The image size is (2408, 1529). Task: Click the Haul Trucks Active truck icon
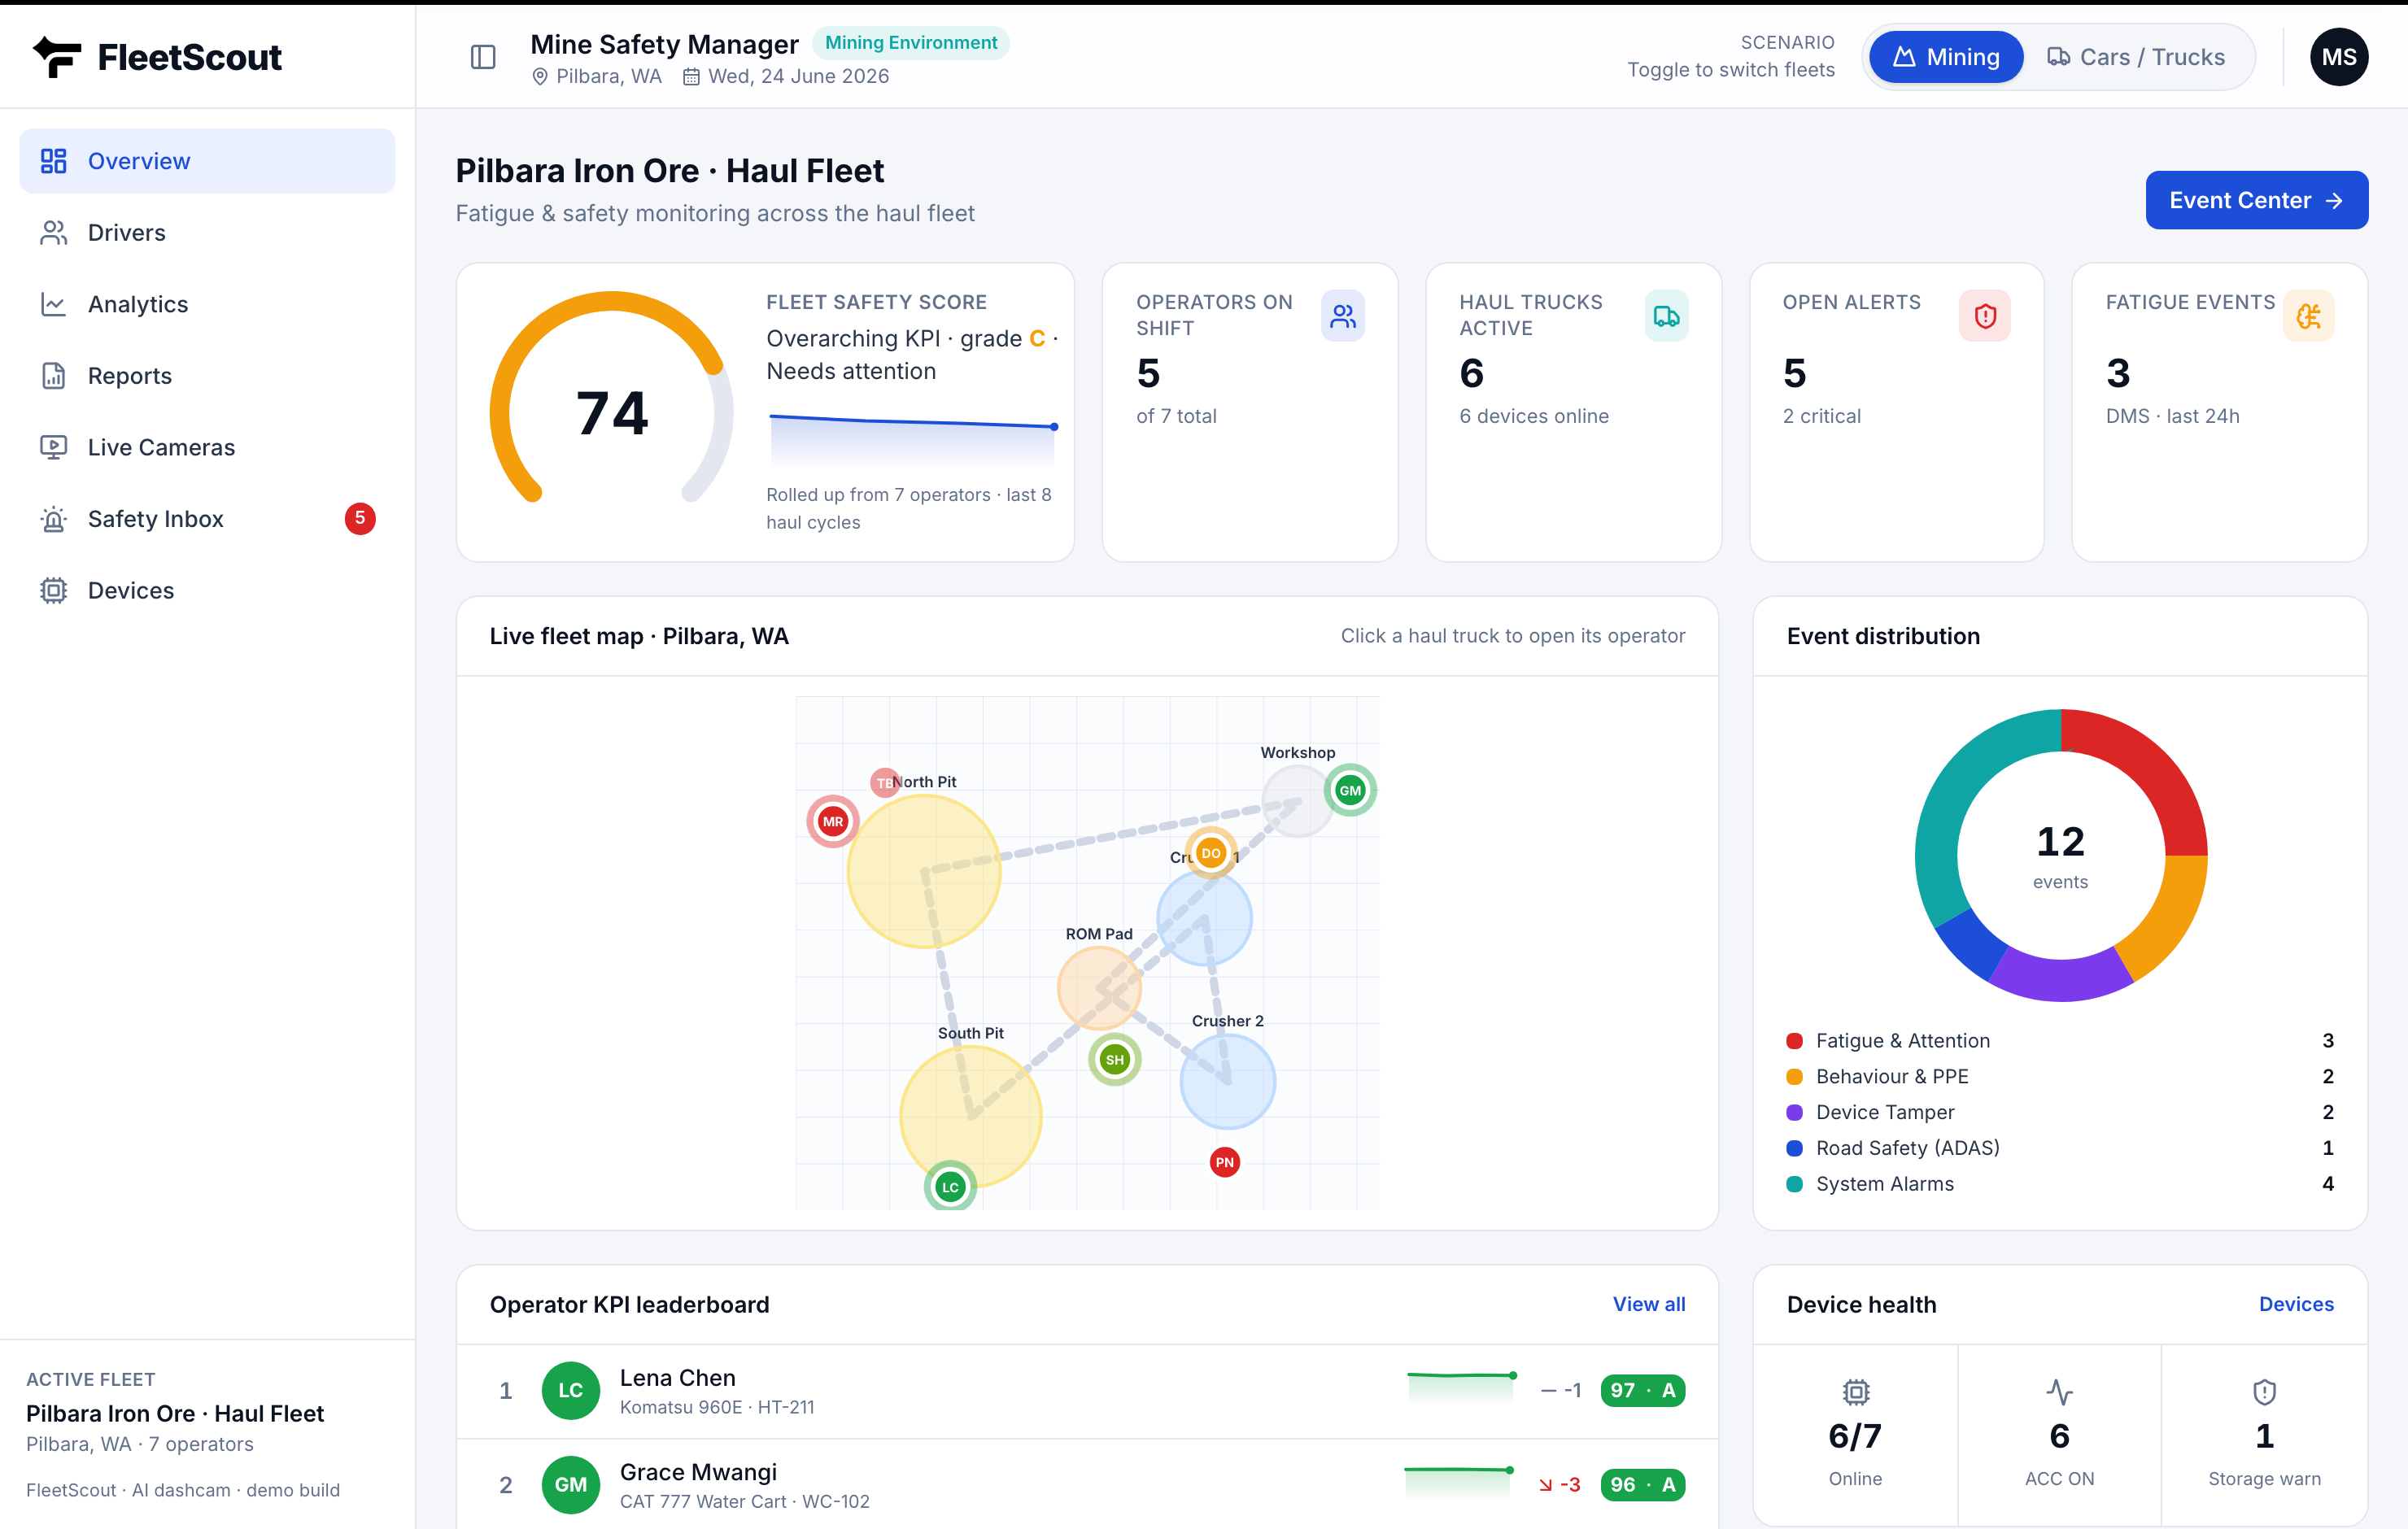[x=1666, y=316]
